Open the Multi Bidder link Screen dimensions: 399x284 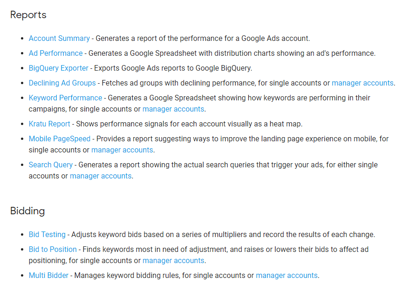tap(48, 275)
